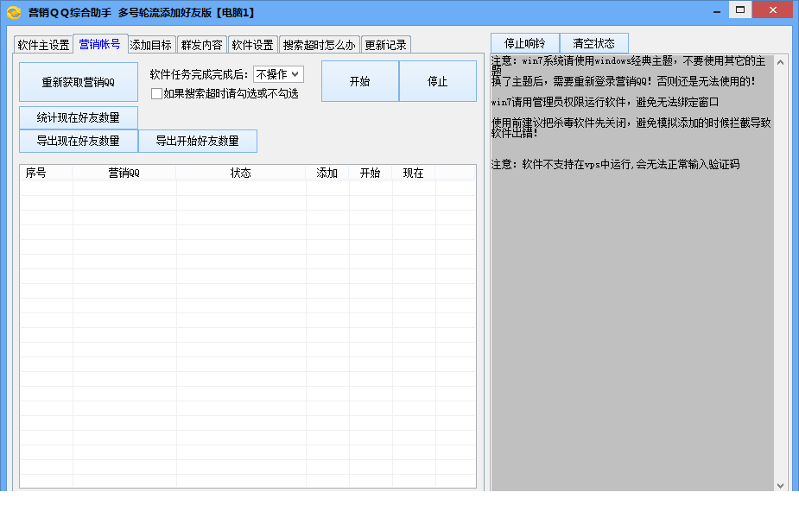799x511 pixels.
Task: Click 导出现在好友数量 button
Action: pyautogui.click(x=79, y=141)
